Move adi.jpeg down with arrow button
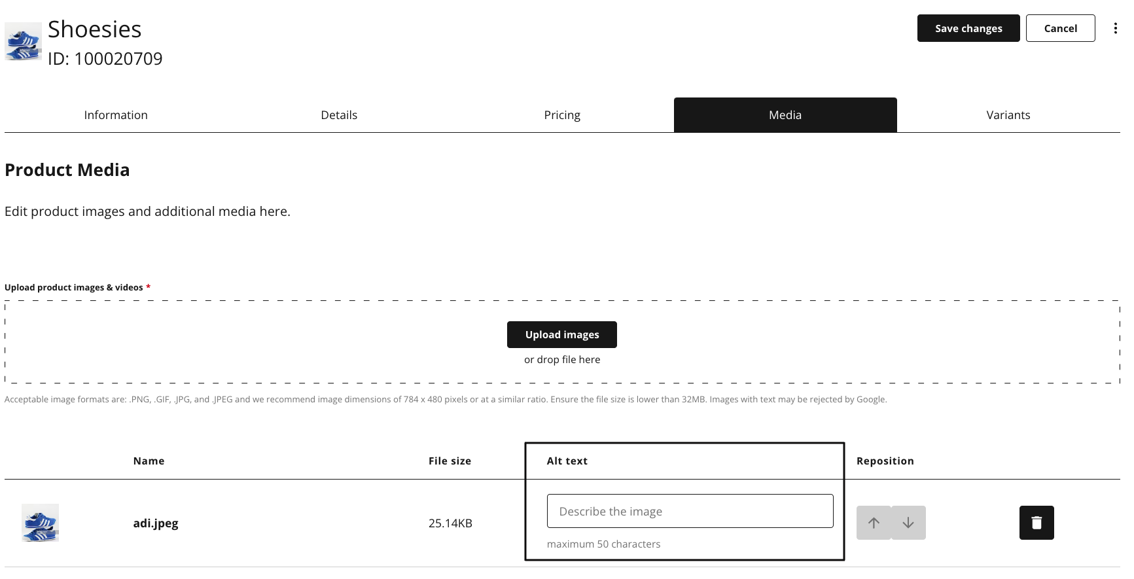 tap(908, 523)
